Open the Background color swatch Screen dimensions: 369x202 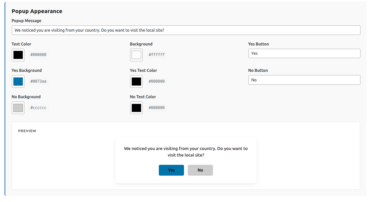pos(136,55)
